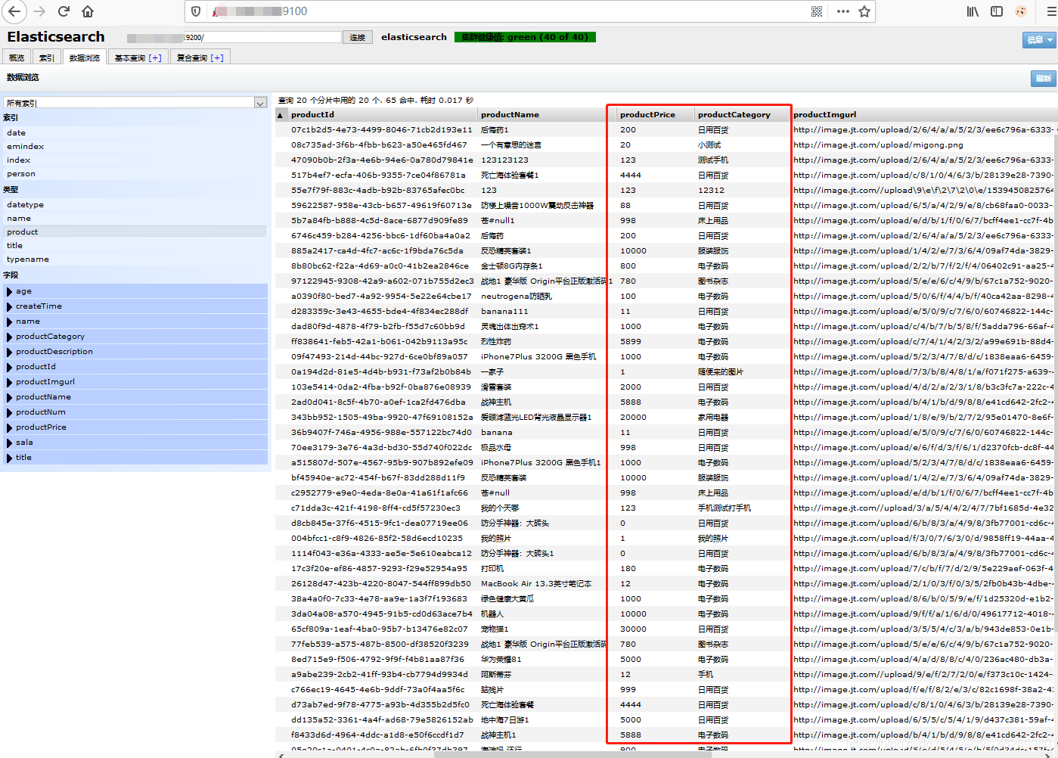Sort by the productId column header
Image resolution: width=1058 pixels, height=758 pixels.
click(383, 115)
